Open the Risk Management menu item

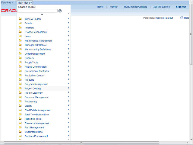(34, 127)
